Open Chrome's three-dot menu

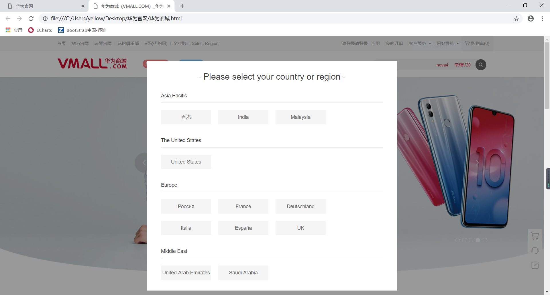coord(542,19)
